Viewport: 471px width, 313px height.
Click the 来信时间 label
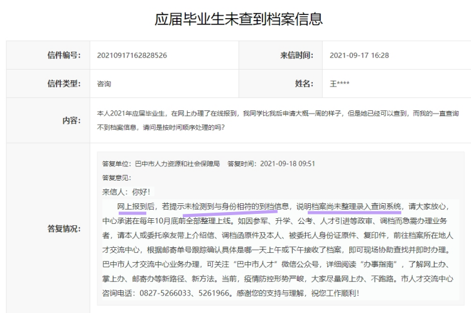[296, 55]
